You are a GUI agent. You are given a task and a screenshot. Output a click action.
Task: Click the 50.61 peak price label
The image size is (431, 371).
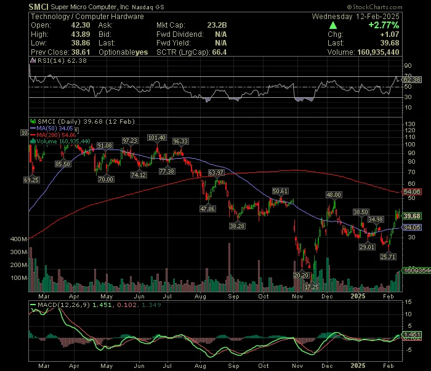[280, 191]
